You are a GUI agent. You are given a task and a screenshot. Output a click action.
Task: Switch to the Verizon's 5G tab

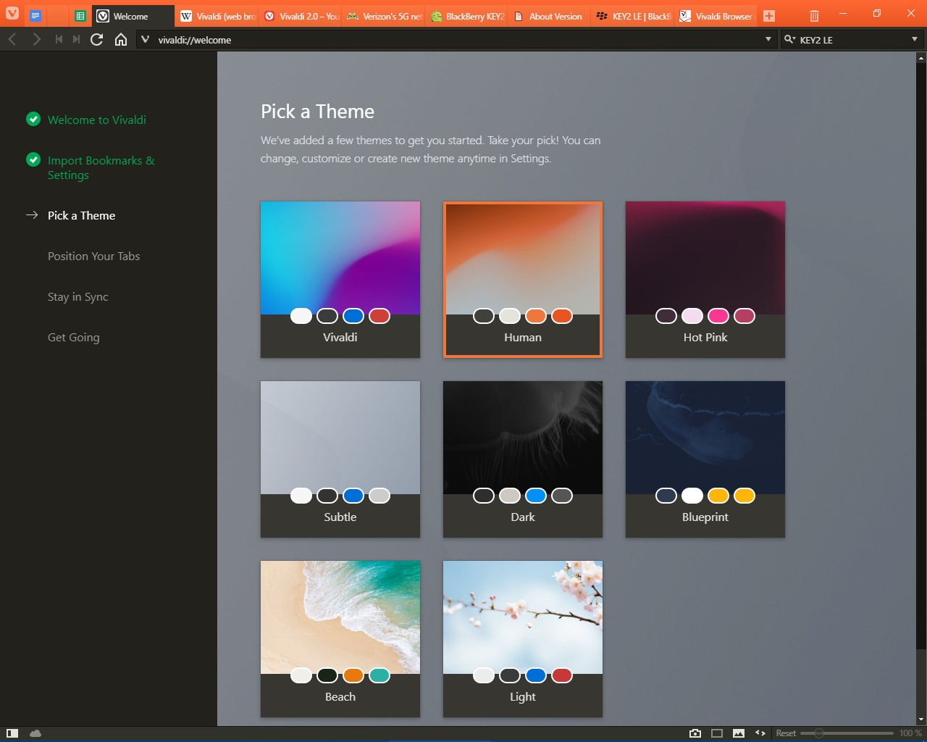pyautogui.click(x=384, y=15)
